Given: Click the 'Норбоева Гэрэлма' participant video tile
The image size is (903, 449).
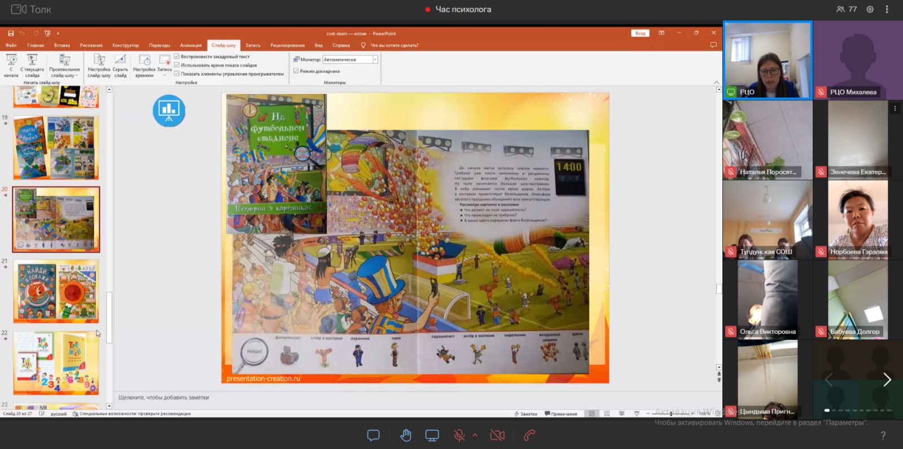Looking at the screenshot, I should pos(858,219).
